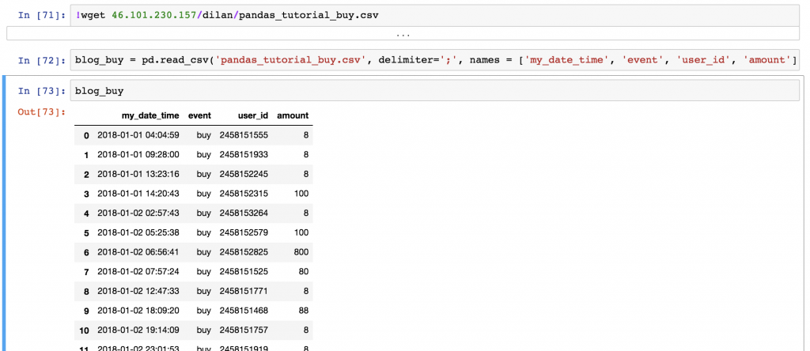Click the amount column header
Viewport: 810px width, 351px height.
[293, 115]
